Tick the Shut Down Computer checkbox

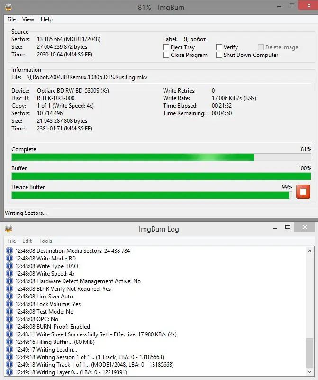point(219,55)
